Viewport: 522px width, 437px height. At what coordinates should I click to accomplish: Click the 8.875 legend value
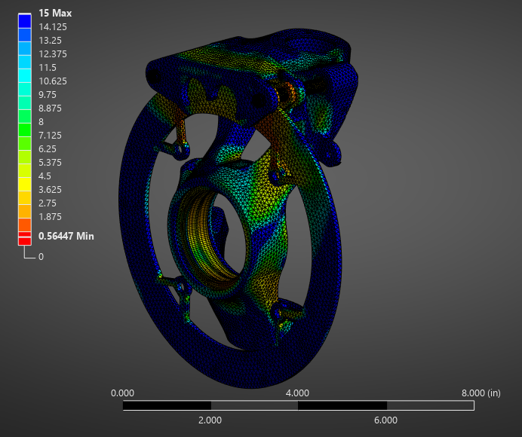(x=50, y=108)
